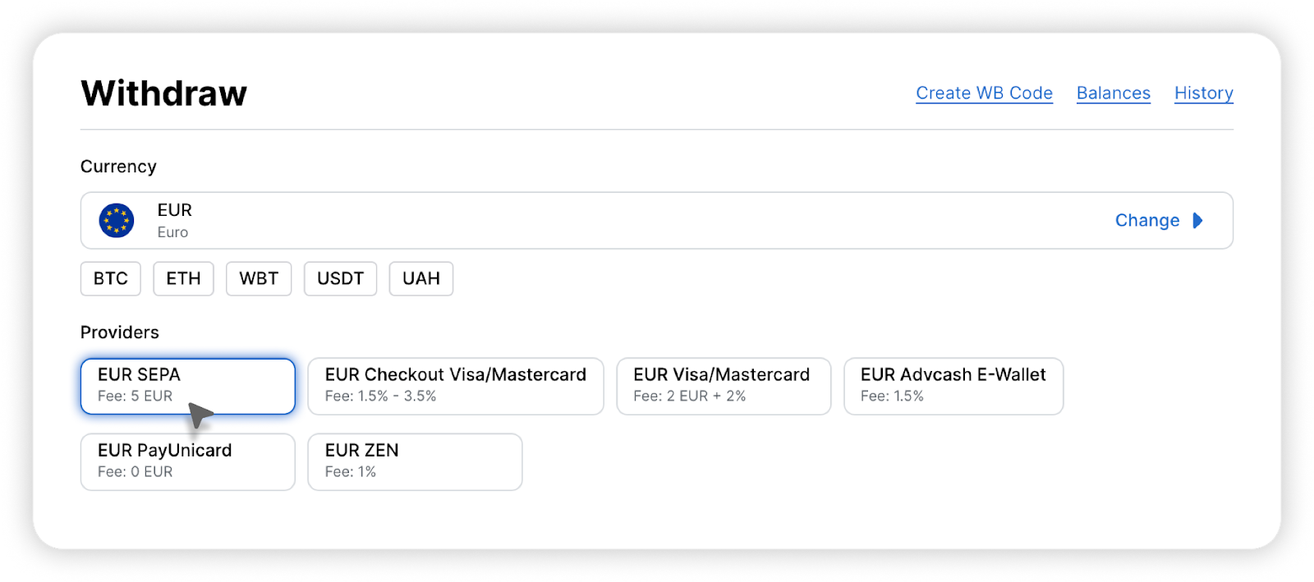Viewport: 1314px width, 582px height.
Task: Switch currency to UAH
Action: click(421, 278)
